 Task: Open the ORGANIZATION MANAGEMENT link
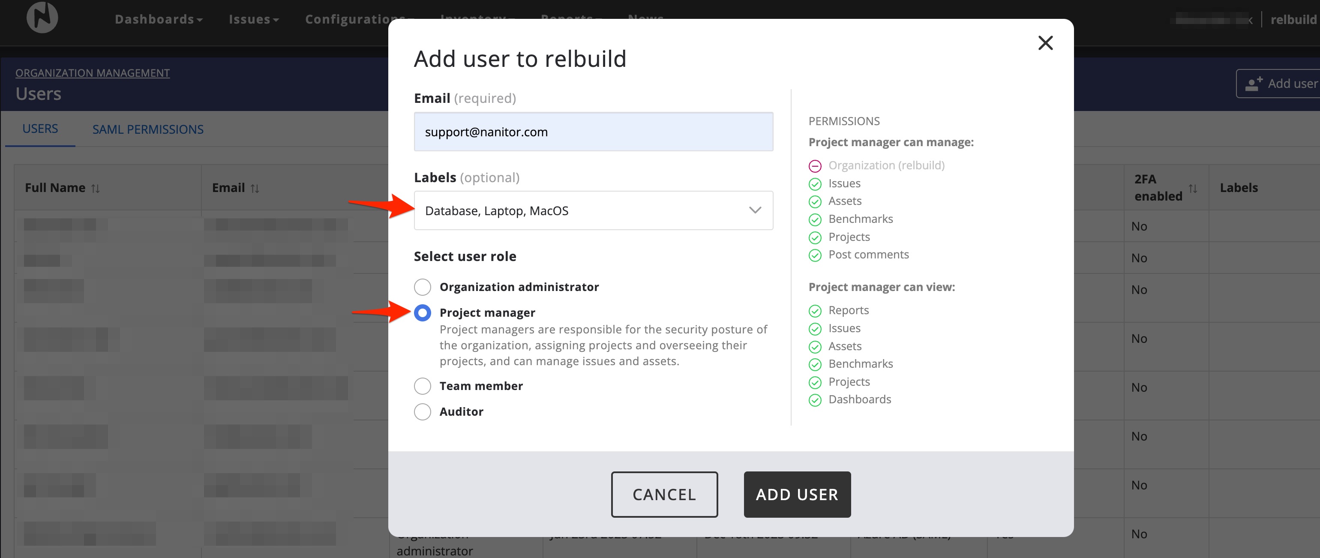tap(92, 72)
